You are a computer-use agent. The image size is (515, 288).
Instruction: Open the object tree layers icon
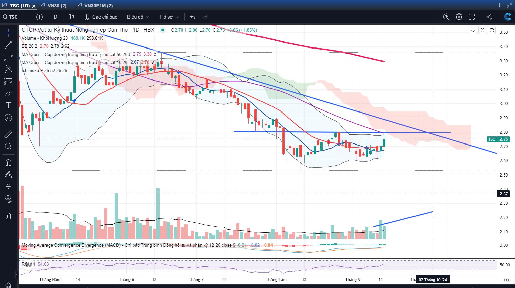click(x=8, y=285)
